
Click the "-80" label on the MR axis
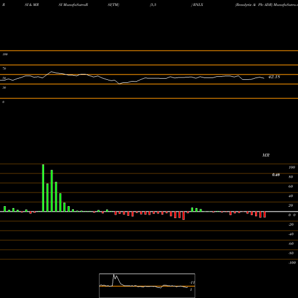click(291, 253)
